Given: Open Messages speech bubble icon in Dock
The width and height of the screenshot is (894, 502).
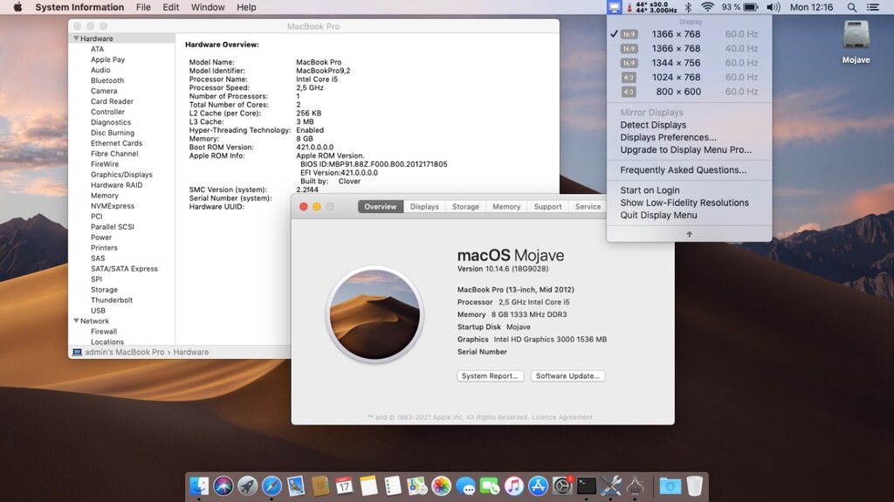Looking at the screenshot, I should click(x=465, y=486).
